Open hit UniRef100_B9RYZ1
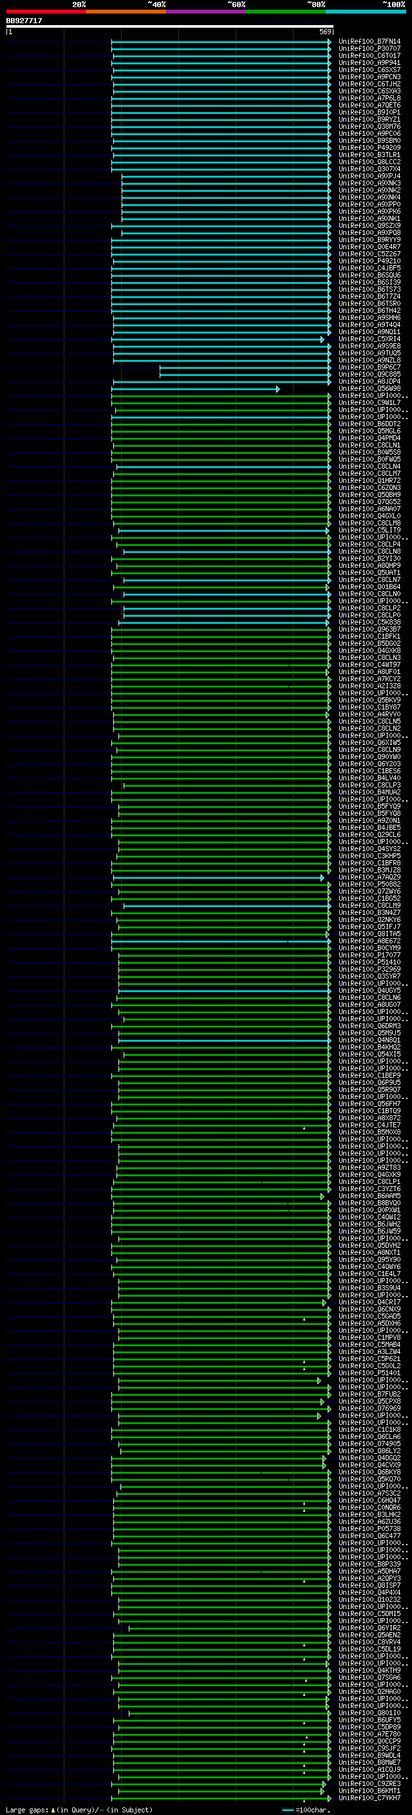This screenshot has width=412, height=1815. coord(369,120)
